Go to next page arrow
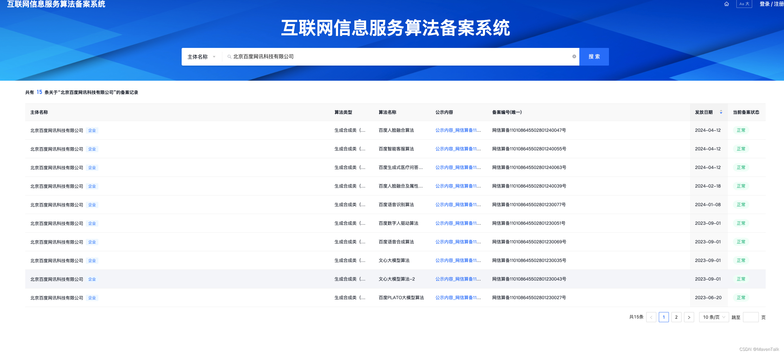The image size is (784, 354). coord(689,317)
